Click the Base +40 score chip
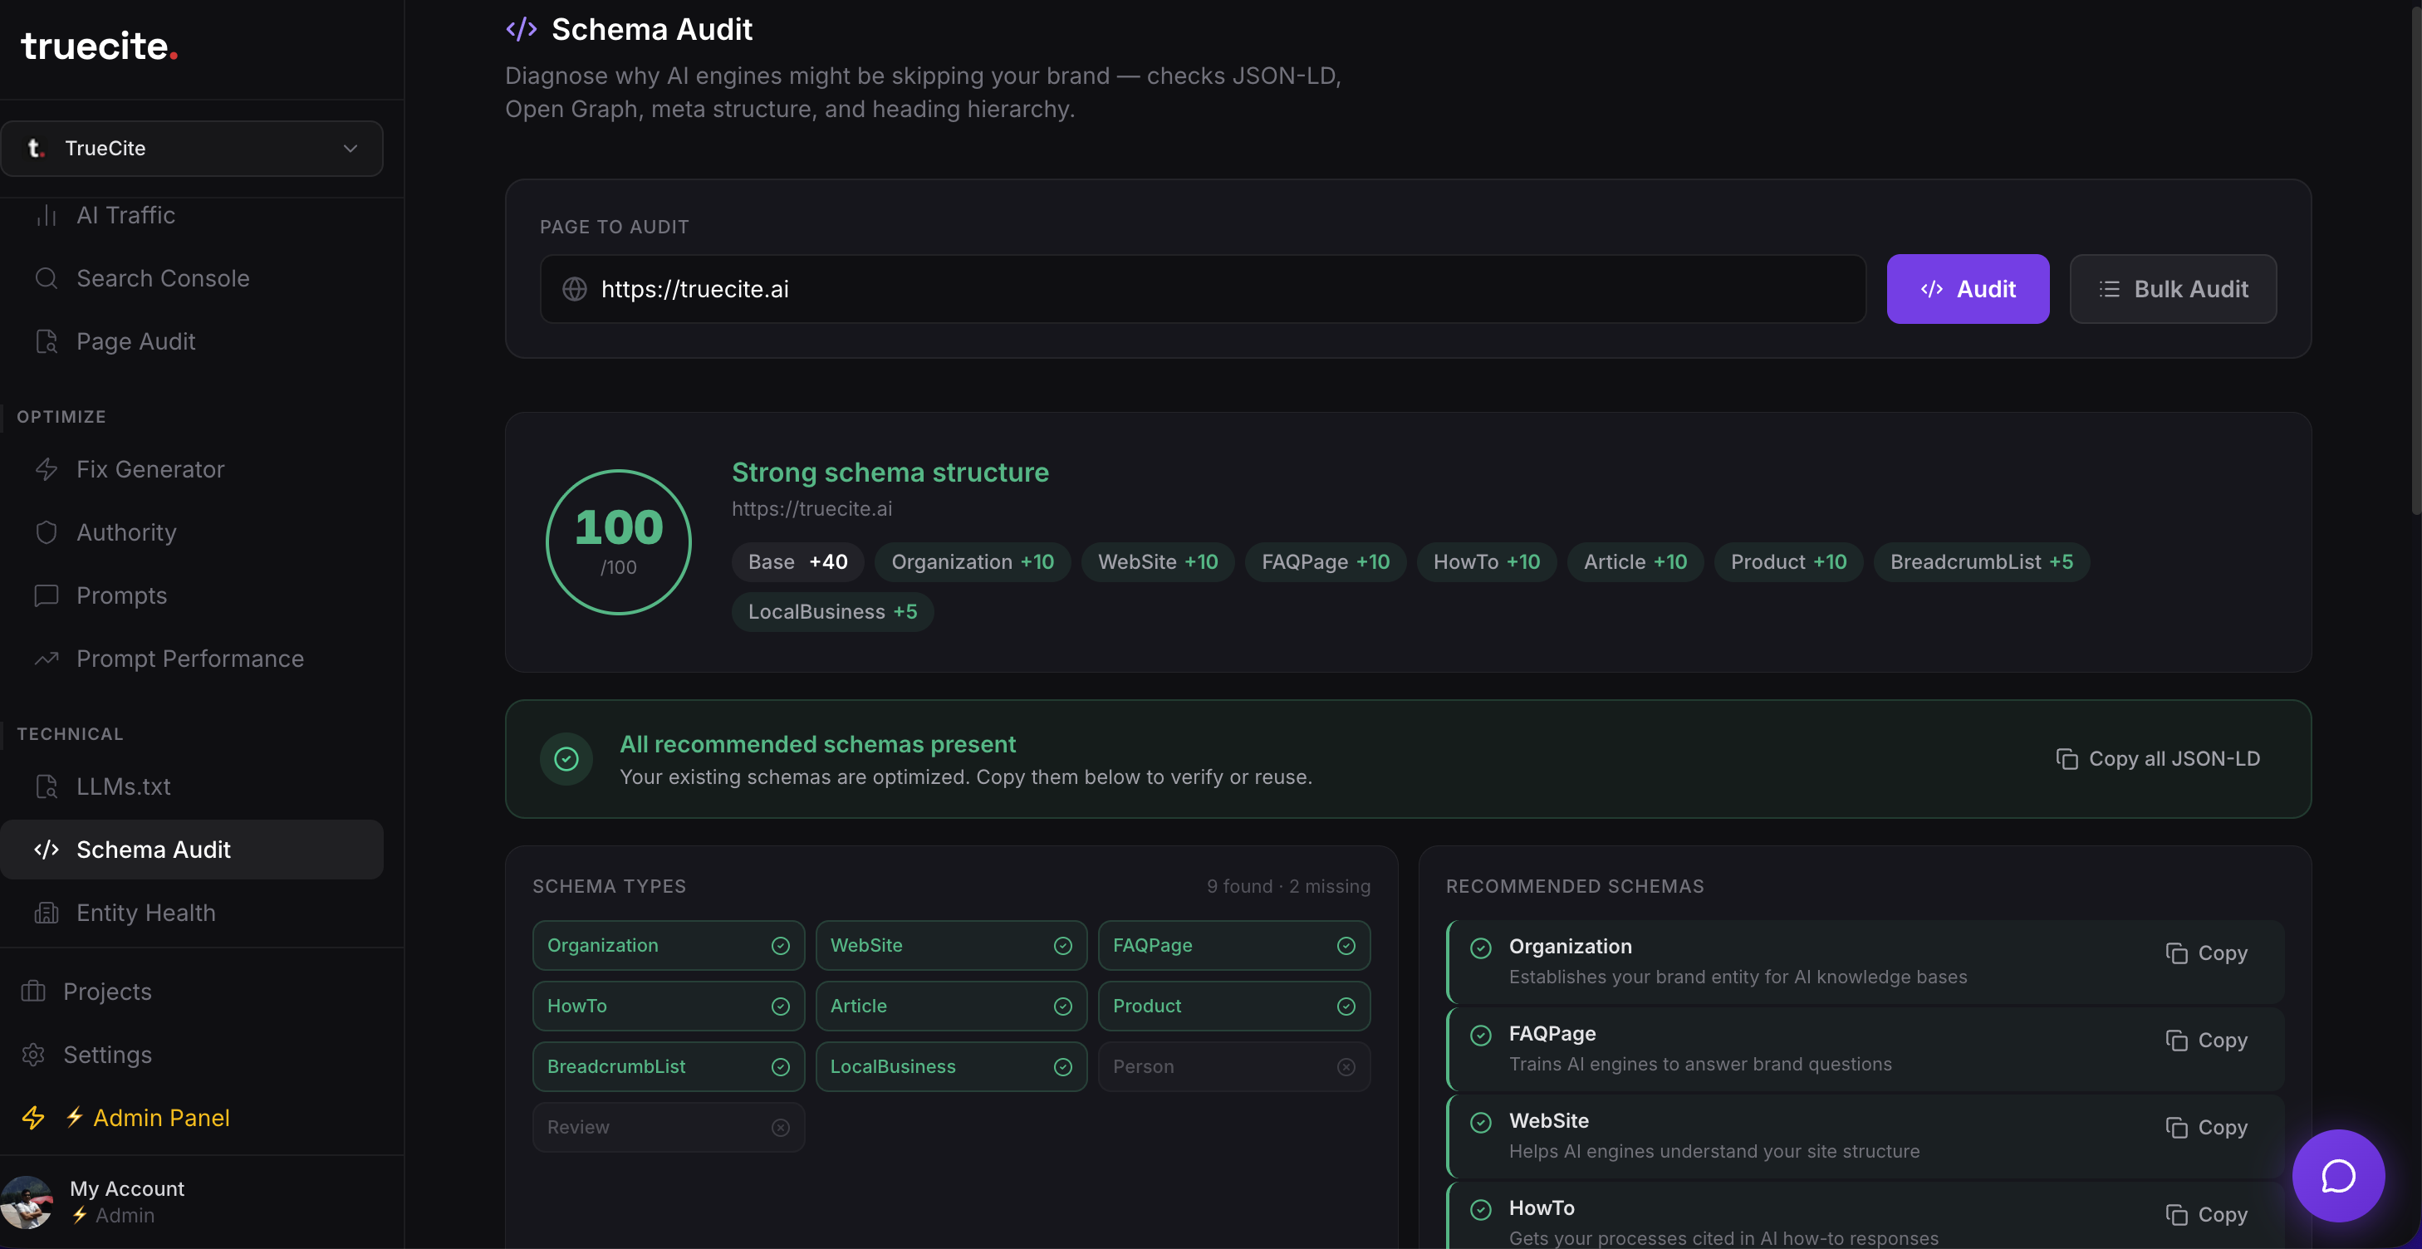This screenshot has width=2422, height=1249. [x=797, y=562]
